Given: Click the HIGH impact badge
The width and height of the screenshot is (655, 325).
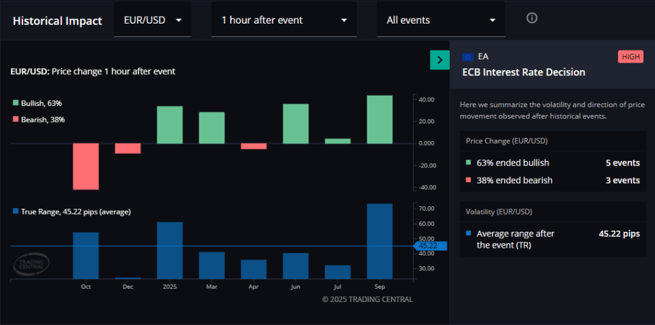Looking at the screenshot, I should pyautogui.click(x=630, y=57).
